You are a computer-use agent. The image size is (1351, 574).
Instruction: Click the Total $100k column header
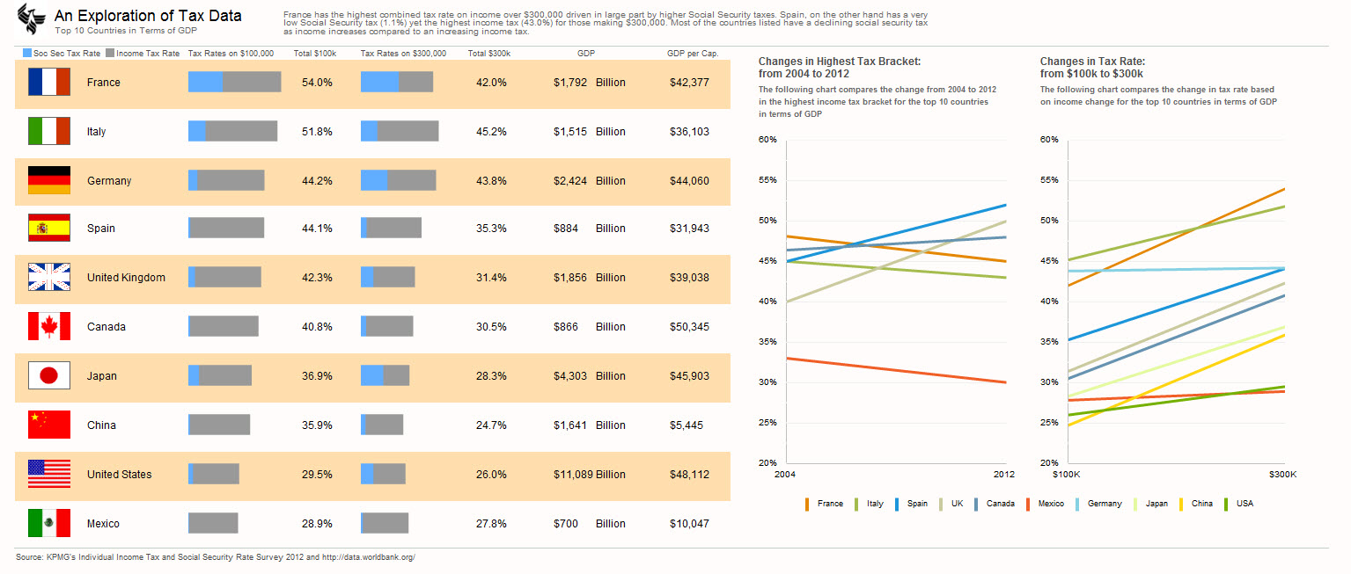315,54
